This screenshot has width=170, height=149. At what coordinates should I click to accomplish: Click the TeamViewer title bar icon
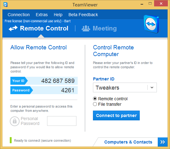point(6,5)
